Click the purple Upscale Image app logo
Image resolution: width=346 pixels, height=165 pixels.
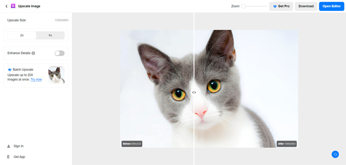tap(13, 6)
